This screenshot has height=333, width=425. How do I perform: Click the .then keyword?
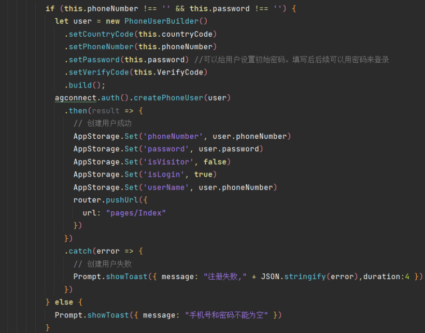(76, 111)
